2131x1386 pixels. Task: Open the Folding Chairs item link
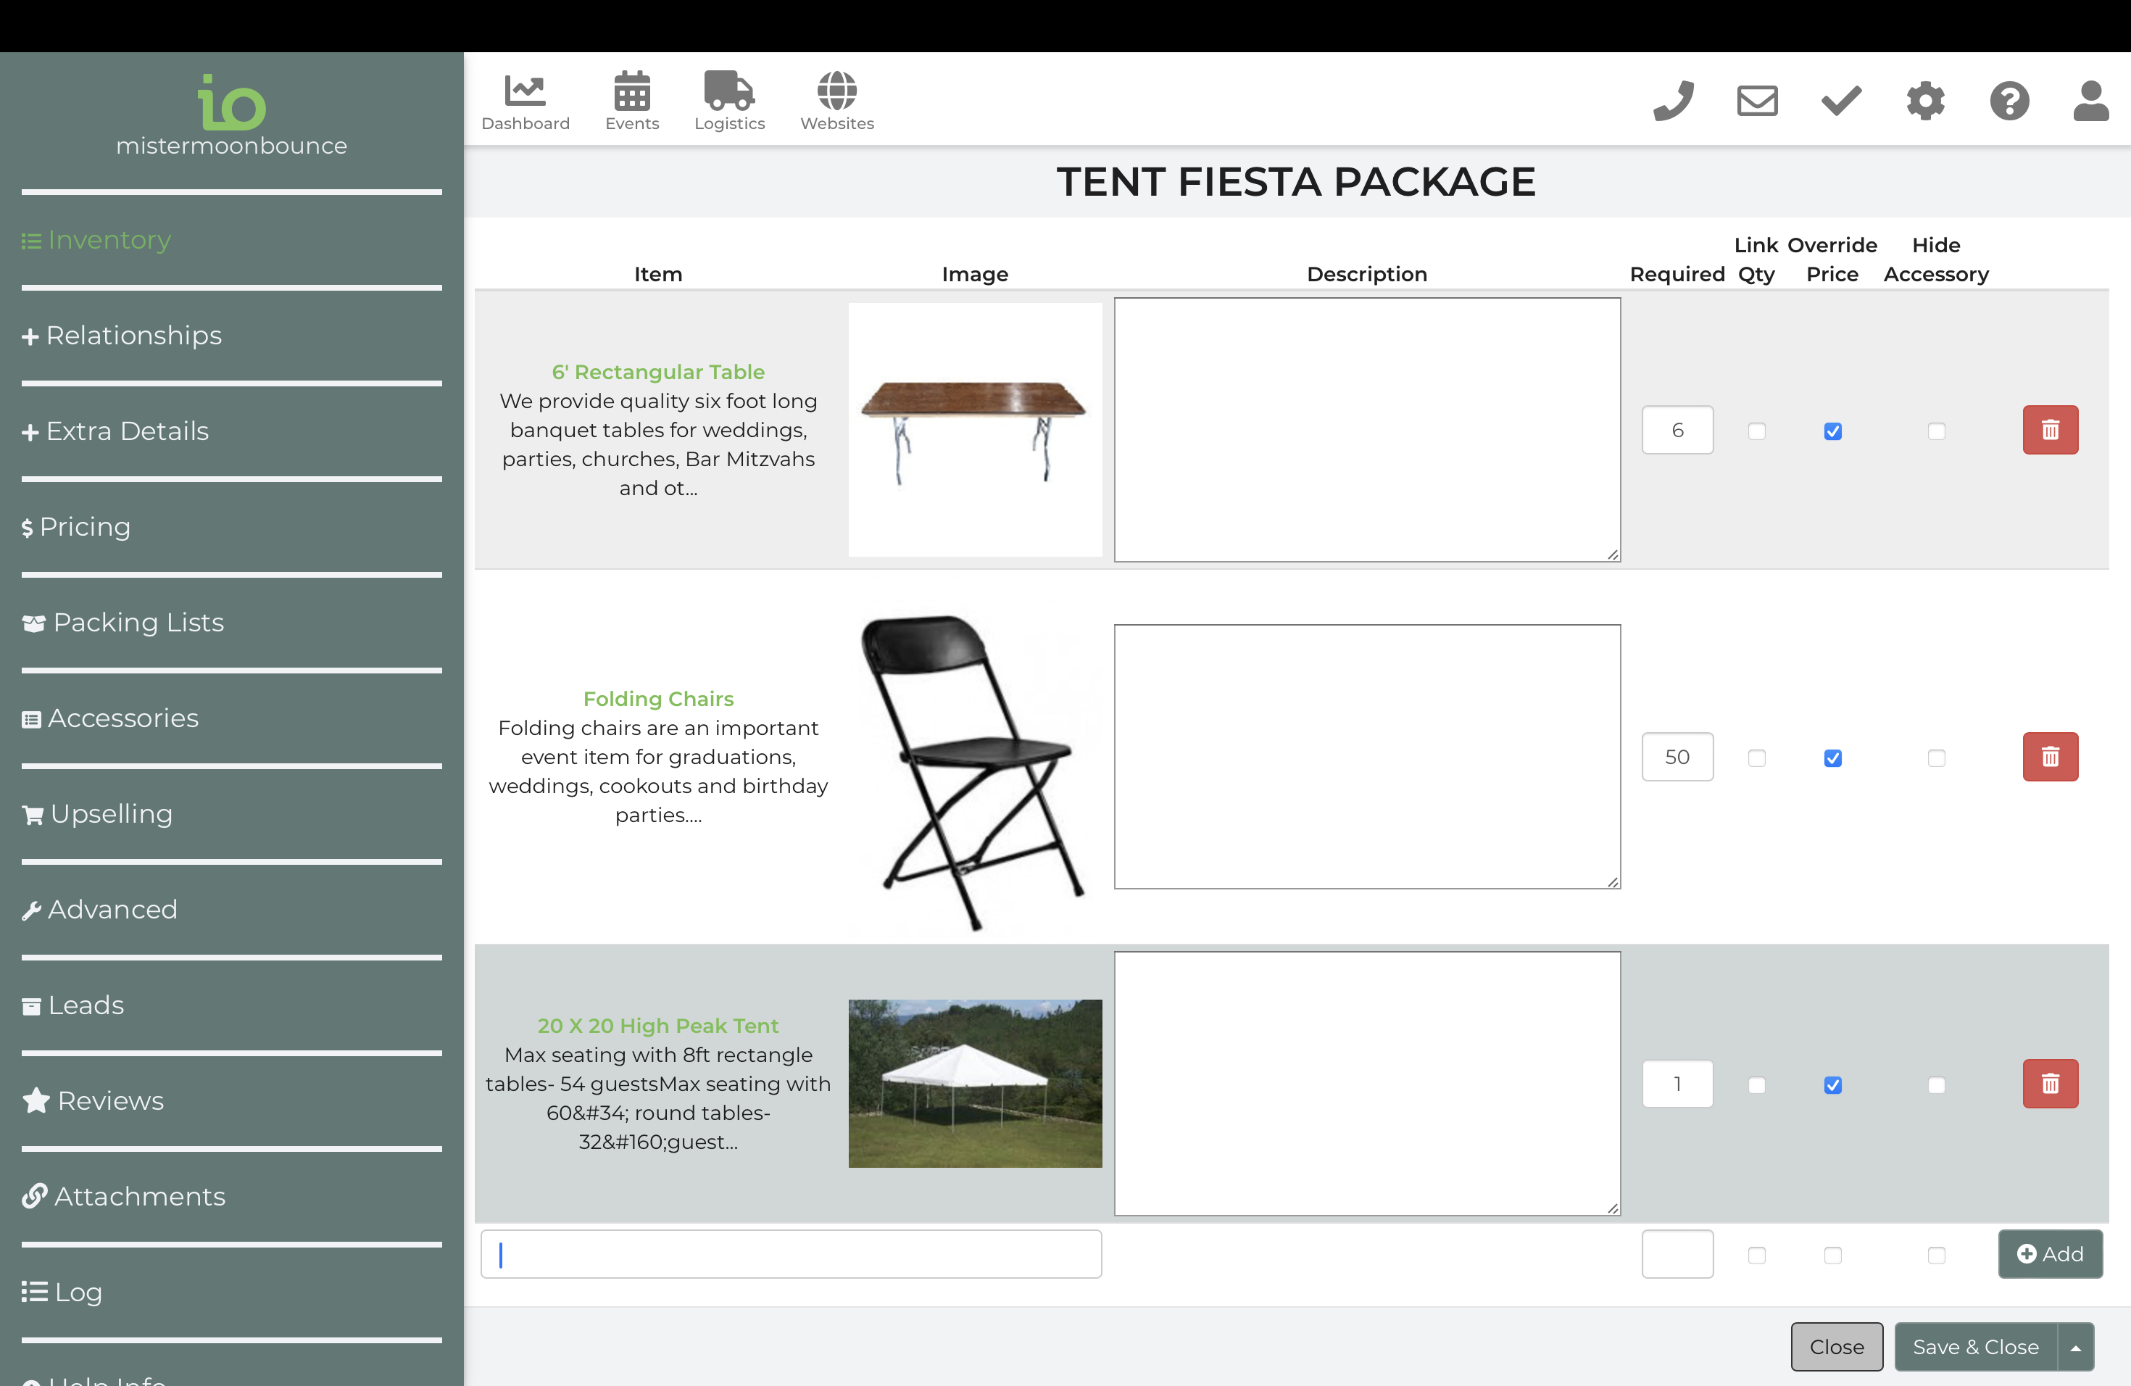[x=658, y=698]
